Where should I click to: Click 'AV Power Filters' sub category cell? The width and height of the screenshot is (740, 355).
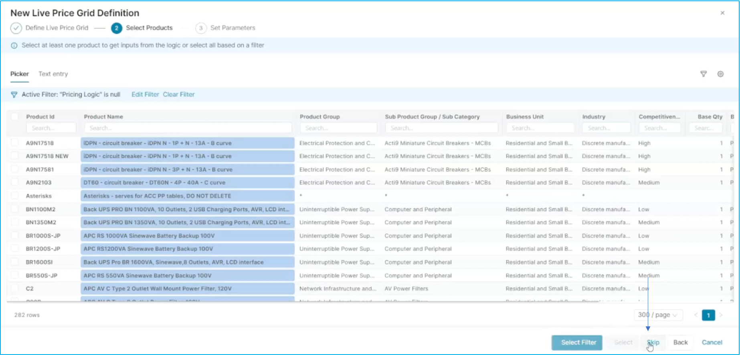click(406, 288)
